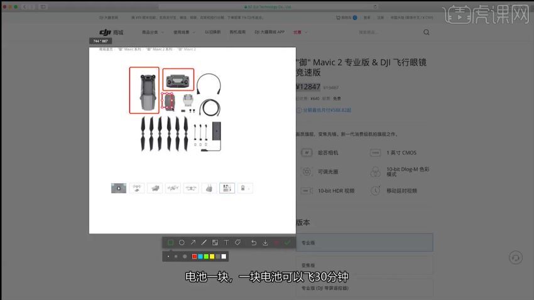Open the 购机指南 nav item
Image resolution: width=534 pixels, height=300 pixels.
point(237,32)
